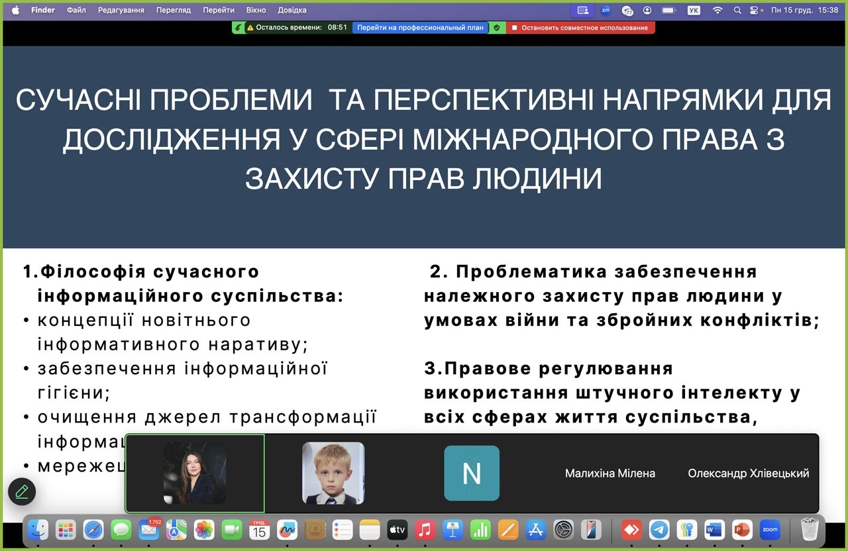Screen dimensions: 848x551
Task: Select the participant tile with letter N
Action: [472, 474]
